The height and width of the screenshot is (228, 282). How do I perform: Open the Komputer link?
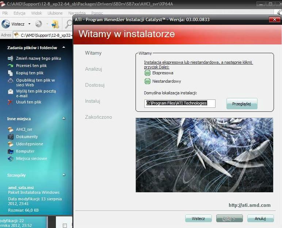click(x=25, y=151)
